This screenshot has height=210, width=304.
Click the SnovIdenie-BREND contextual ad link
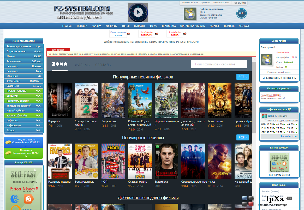(x=271, y=95)
